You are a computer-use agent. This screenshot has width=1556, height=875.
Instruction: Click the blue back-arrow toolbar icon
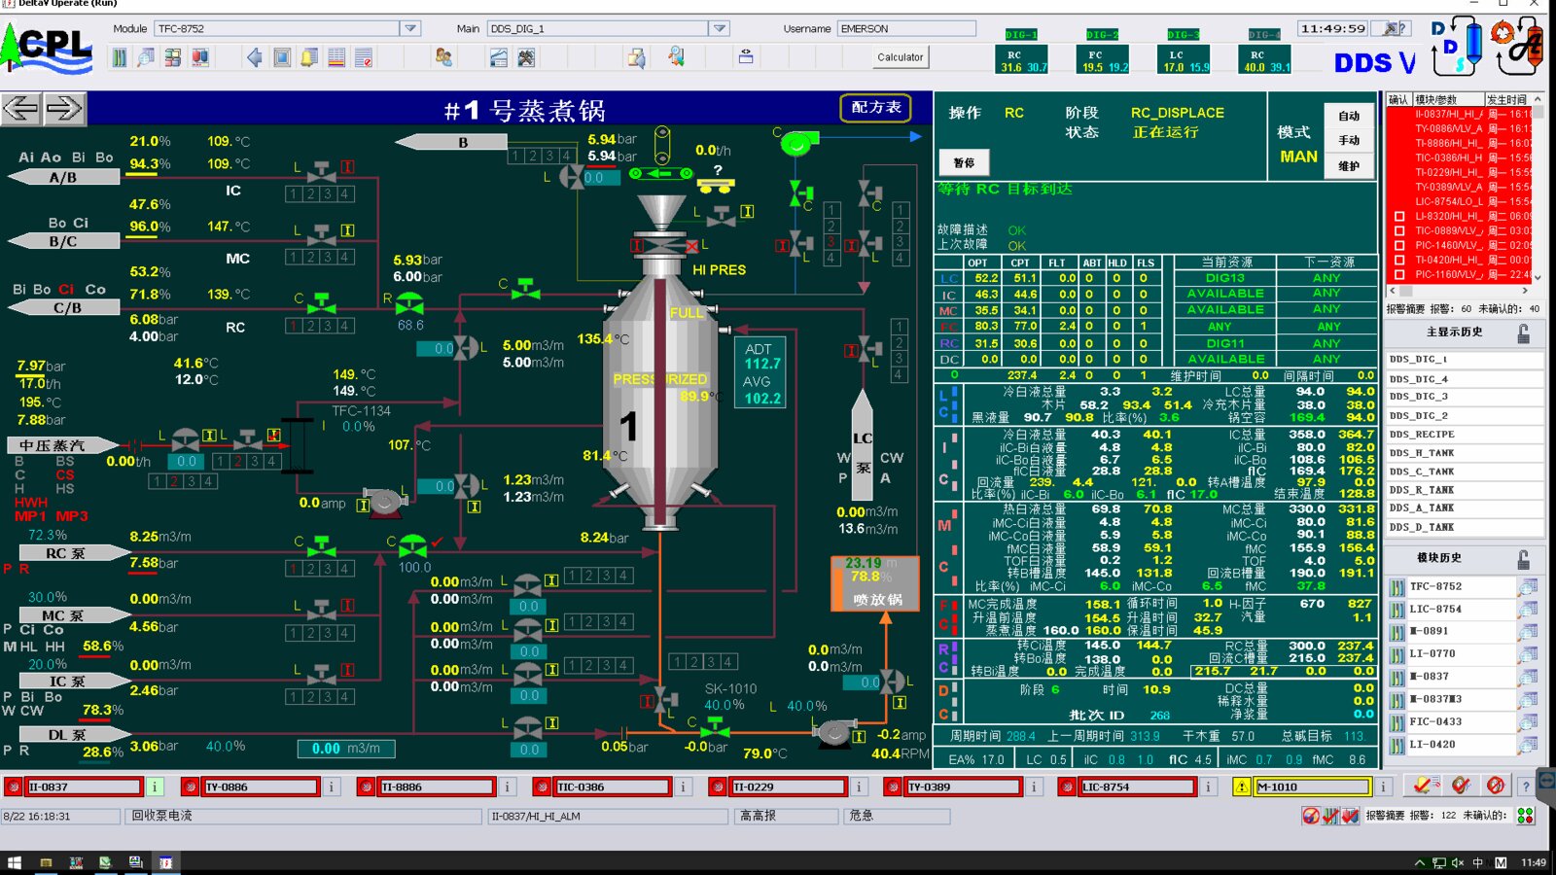point(254,58)
